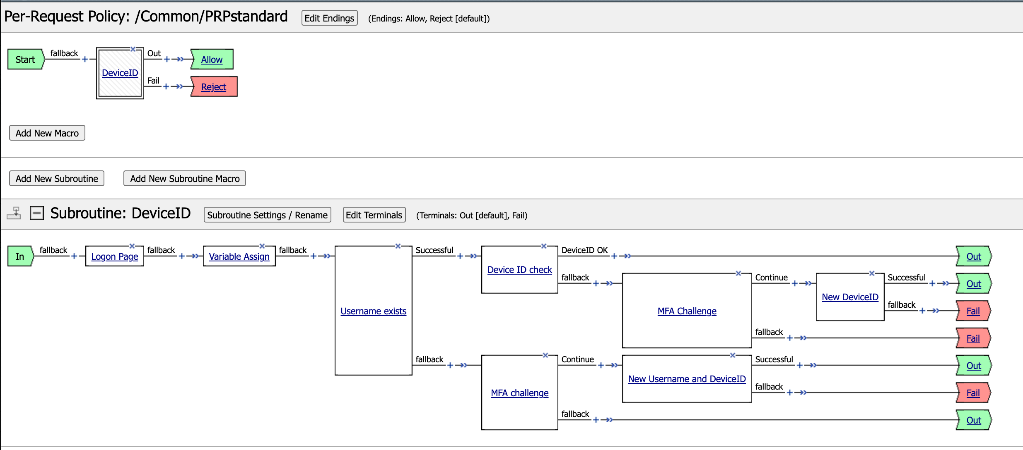Viewport: 1023px width, 450px height.
Task: Remove the Logon Page item
Action: [x=132, y=246]
